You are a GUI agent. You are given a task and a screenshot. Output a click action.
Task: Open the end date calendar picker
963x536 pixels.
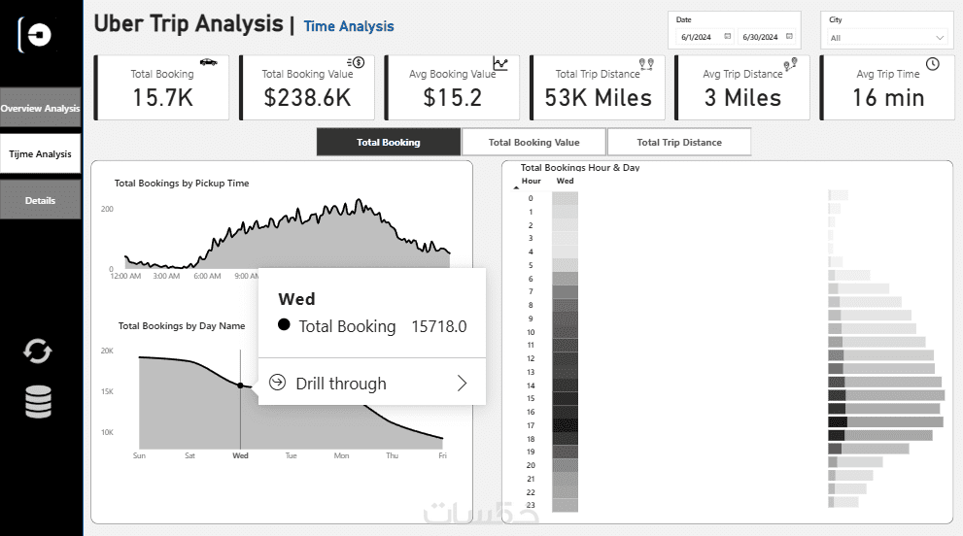click(x=789, y=37)
